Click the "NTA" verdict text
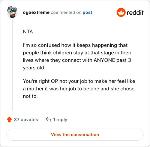Image resolution: width=150 pixels, height=147 pixels. click(28, 31)
